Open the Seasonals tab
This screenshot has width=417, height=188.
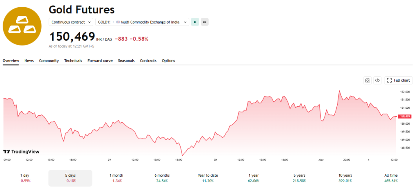pos(126,61)
